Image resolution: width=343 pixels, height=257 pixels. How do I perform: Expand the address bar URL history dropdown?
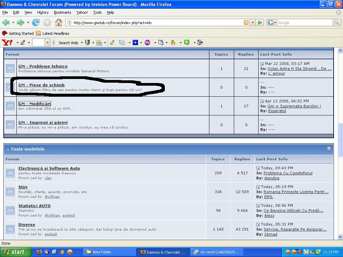(x=253, y=22)
